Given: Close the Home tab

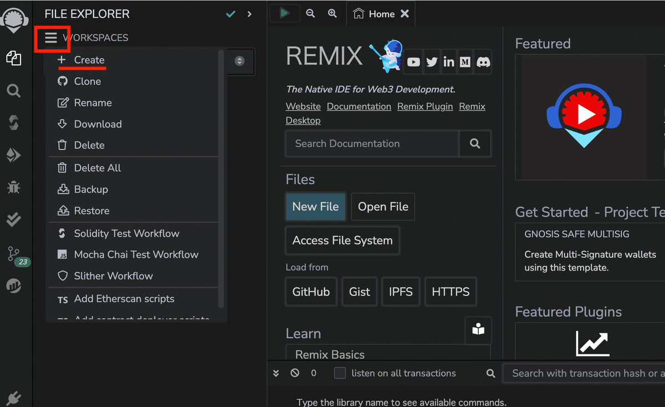Looking at the screenshot, I should click(x=405, y=14).
